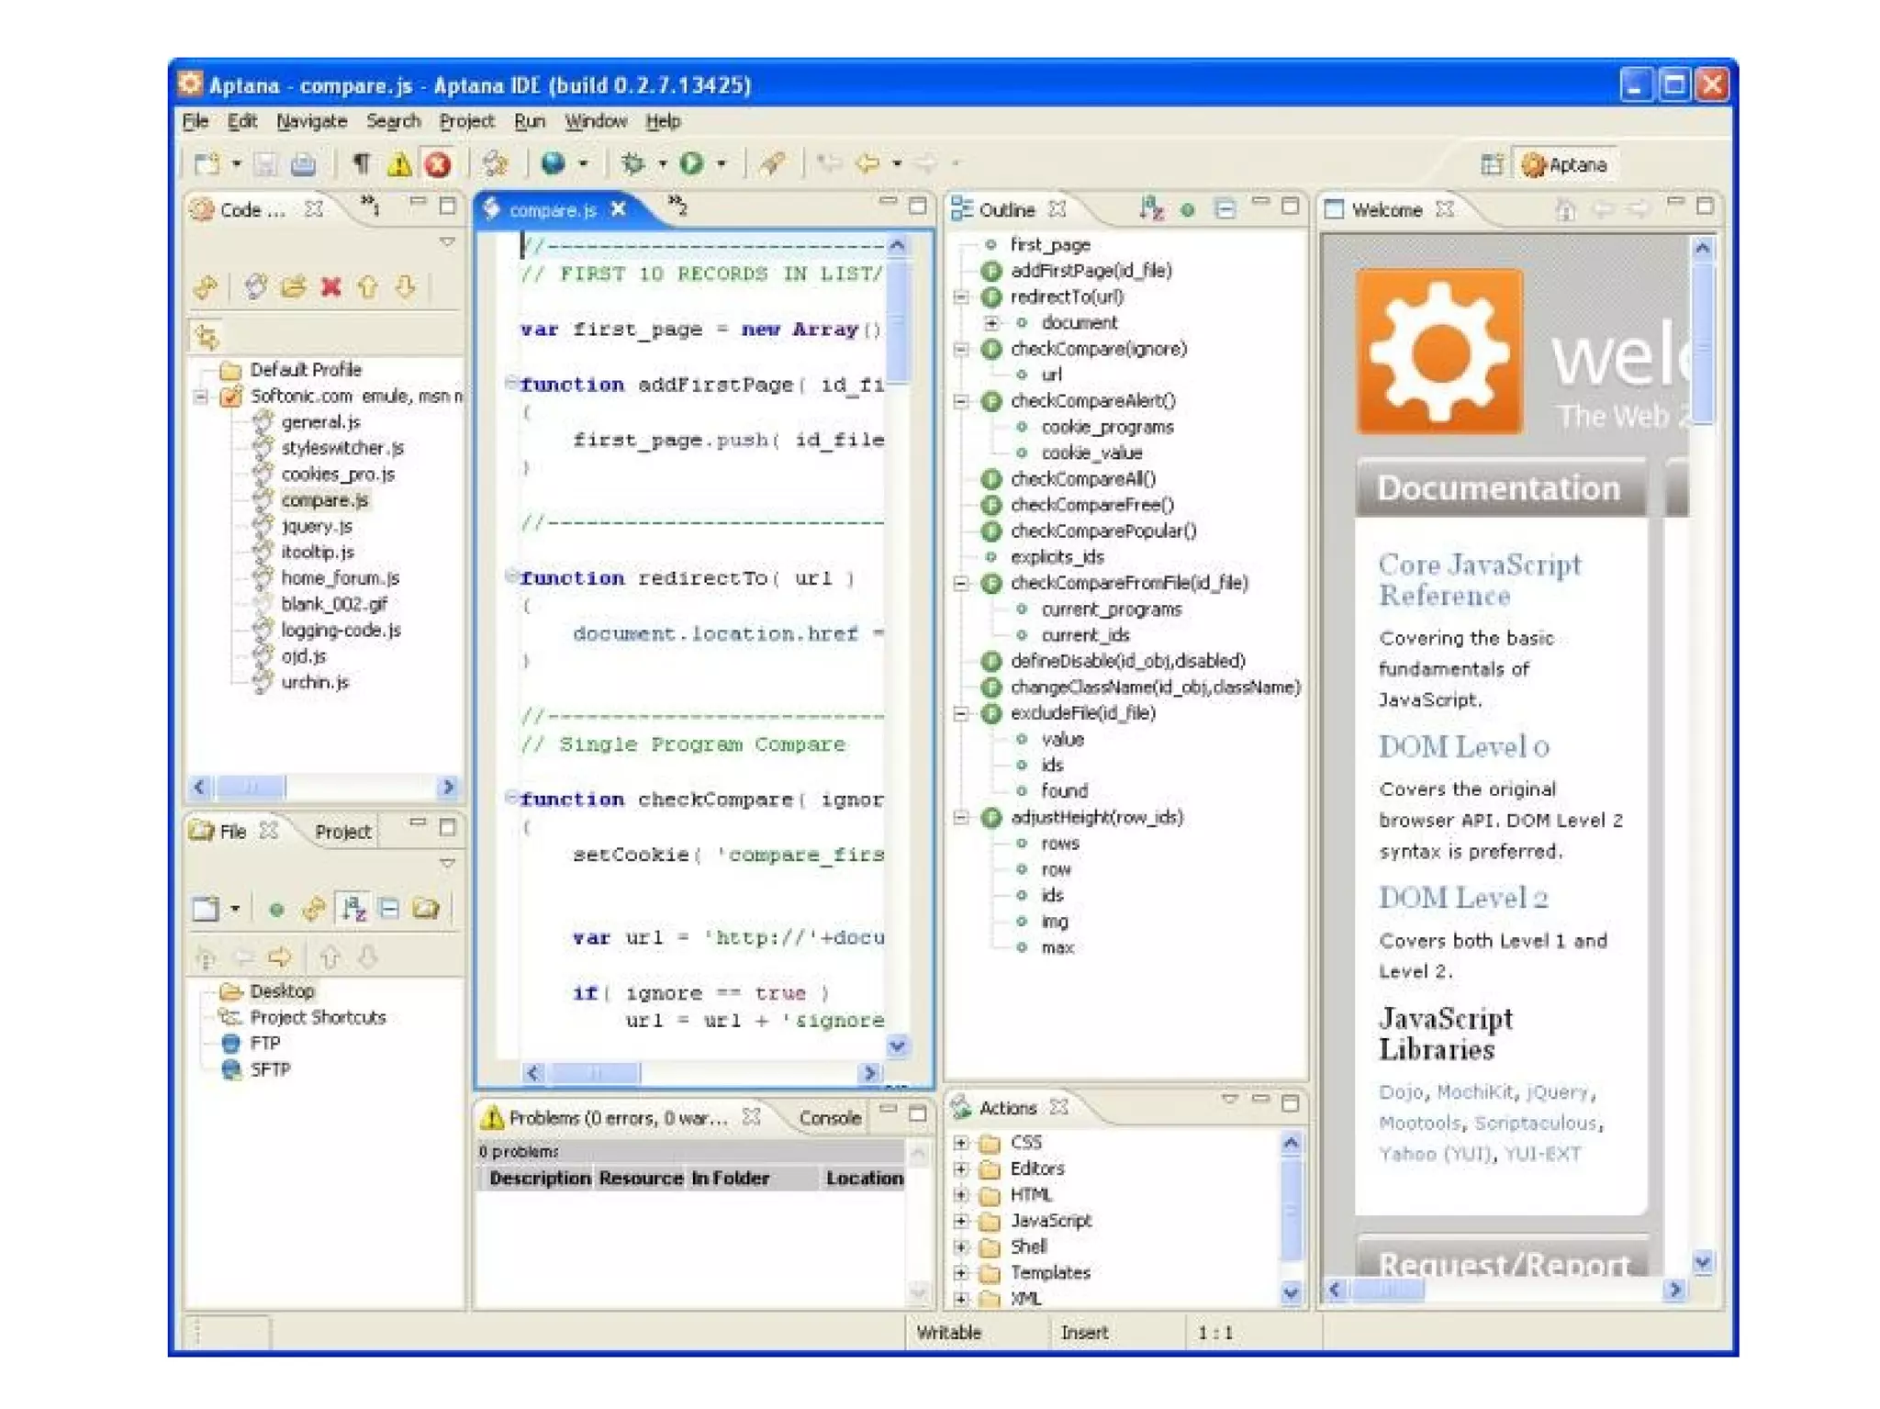This screenshot has height=1409, width=1880.
Task: Click the debug bug icon in toolbar
Action: pyautogui.click(x=632, y=163)
